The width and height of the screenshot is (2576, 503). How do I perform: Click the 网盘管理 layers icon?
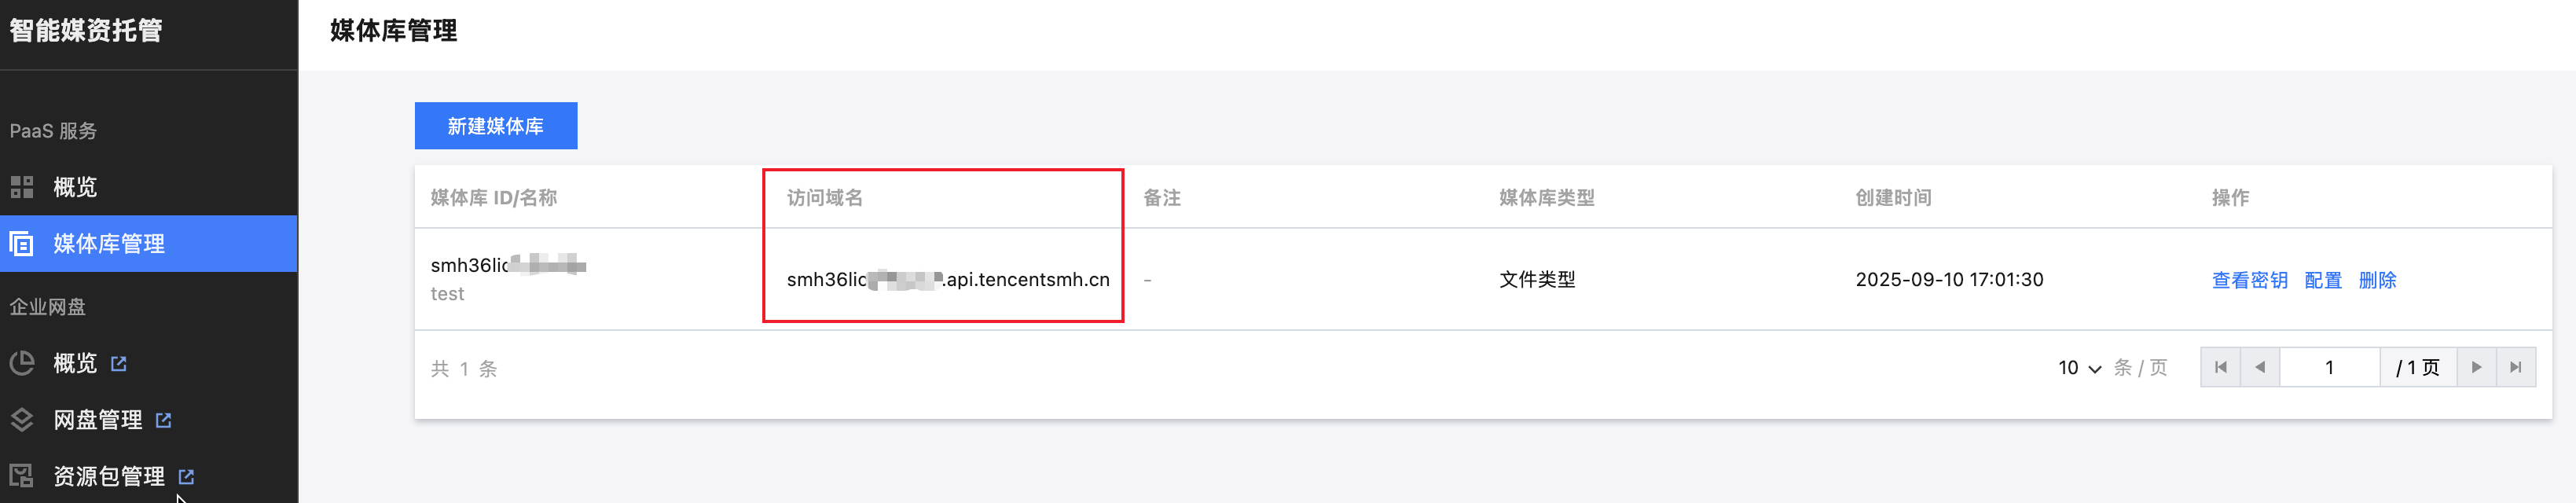click(x=22, y=420)
